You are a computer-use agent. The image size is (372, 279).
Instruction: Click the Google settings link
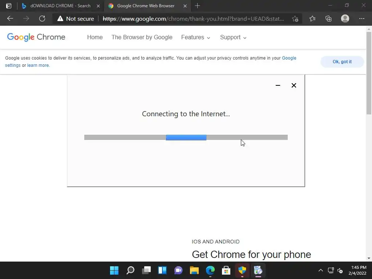coord(289,58)
